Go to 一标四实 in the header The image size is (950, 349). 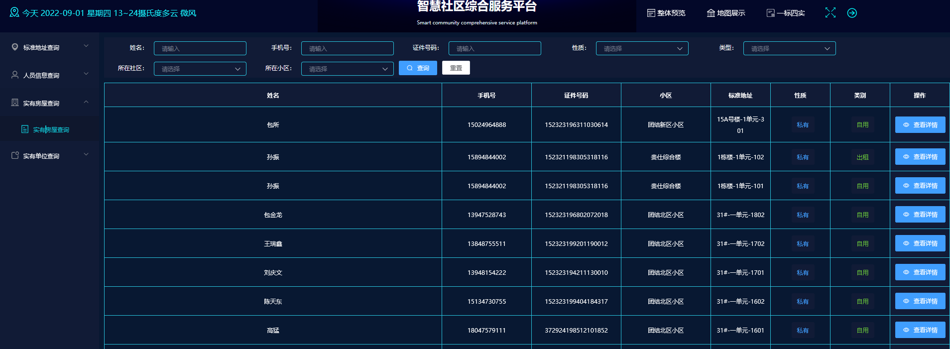pos(786,13)
